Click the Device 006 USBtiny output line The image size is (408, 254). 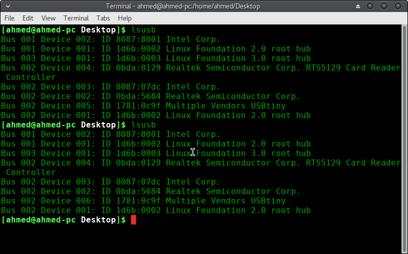(143, 201)
